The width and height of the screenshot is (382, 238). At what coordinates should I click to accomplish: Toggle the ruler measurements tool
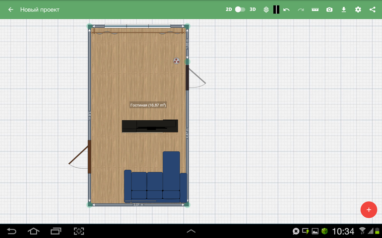(x=315, y=9)
